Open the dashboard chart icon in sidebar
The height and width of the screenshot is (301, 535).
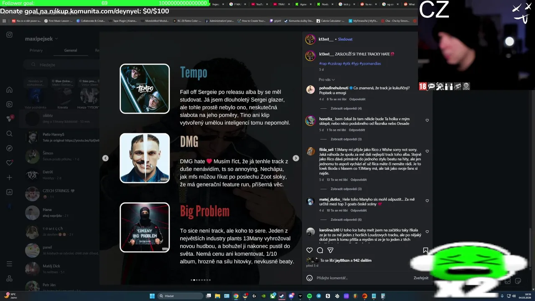pyautogui.click(x=9, y=192)
